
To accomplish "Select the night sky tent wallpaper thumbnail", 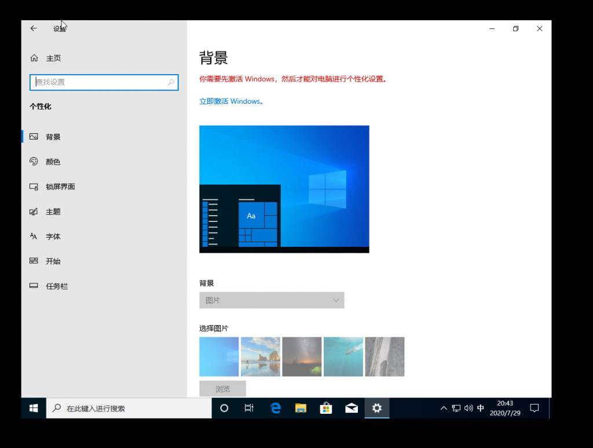I will pos(302,356).
